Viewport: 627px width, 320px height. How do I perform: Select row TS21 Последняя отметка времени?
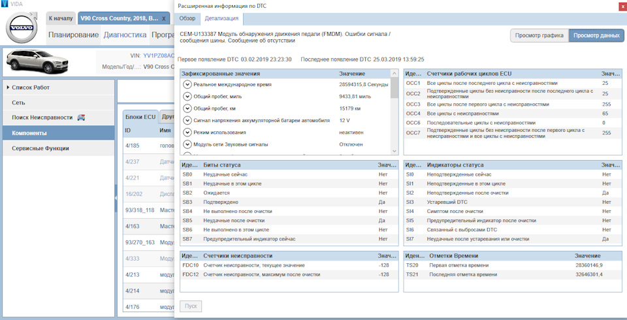[x=513, y=274]
